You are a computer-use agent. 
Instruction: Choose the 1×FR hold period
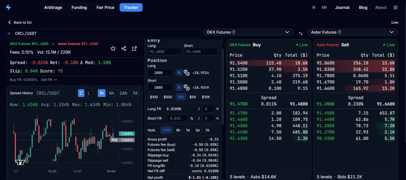tap(166, 130)
